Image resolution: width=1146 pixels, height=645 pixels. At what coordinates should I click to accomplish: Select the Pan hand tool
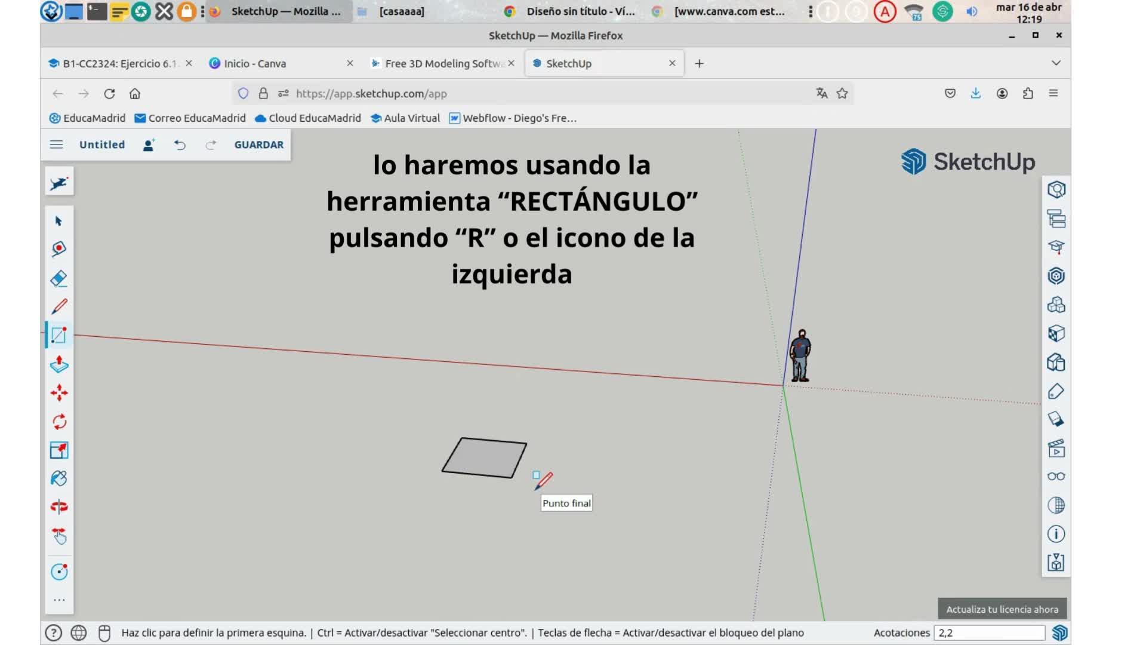point(58,536)
